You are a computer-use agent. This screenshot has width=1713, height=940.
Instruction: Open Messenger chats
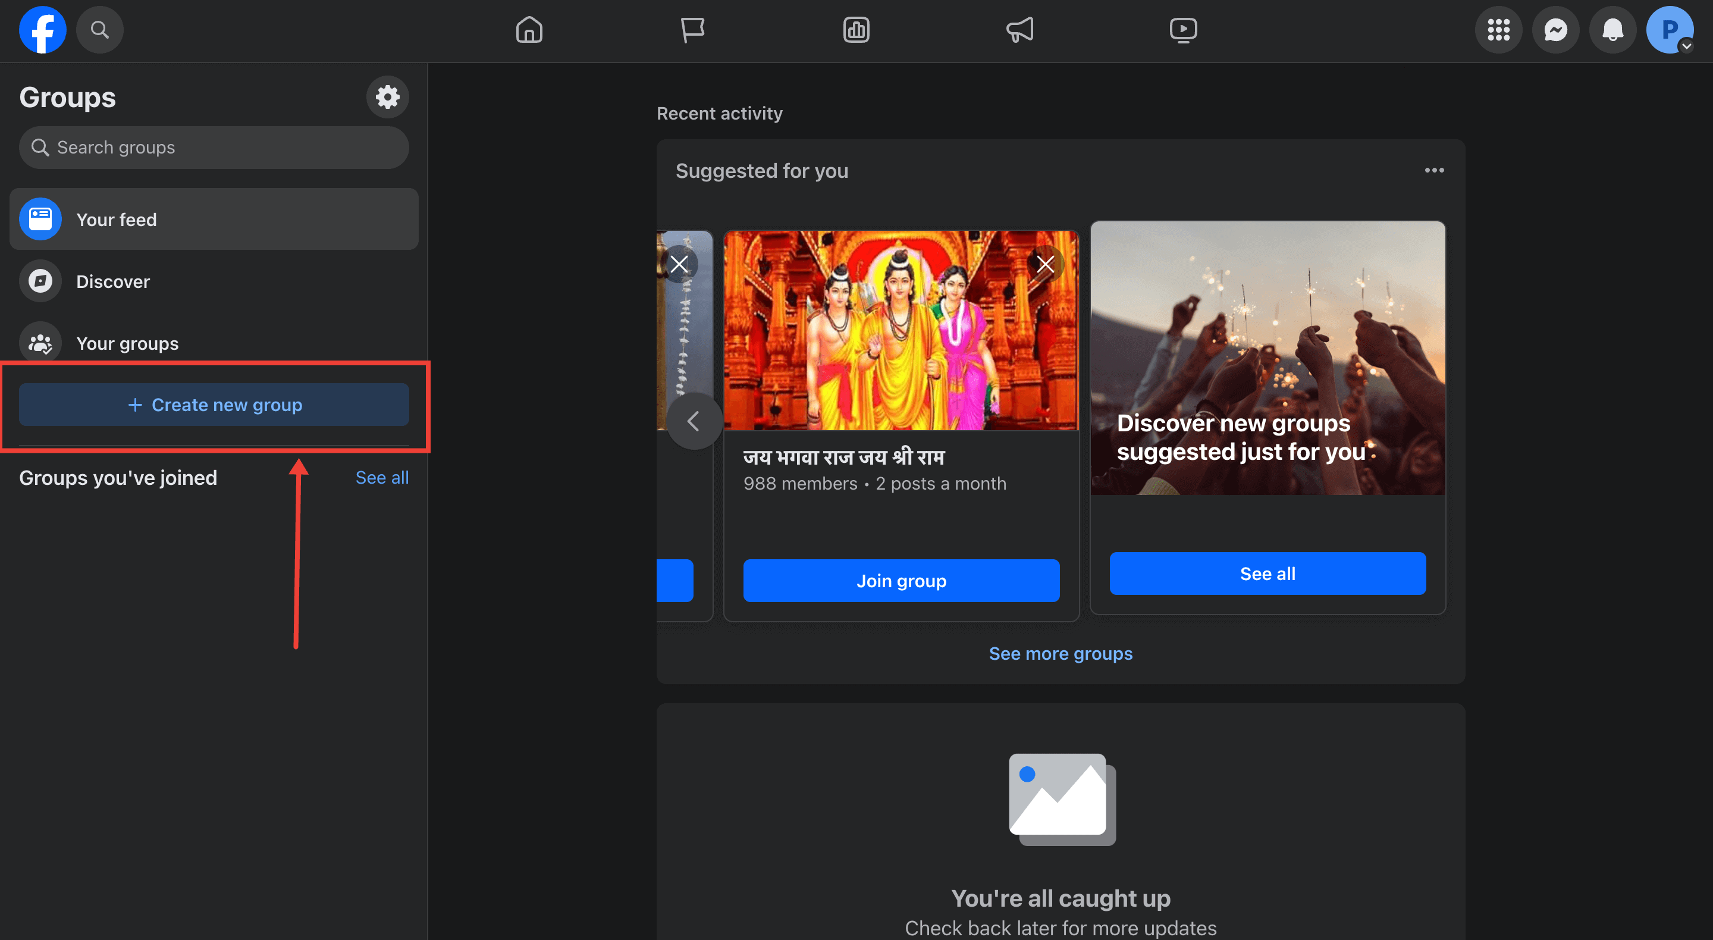tap(1555, 29)
